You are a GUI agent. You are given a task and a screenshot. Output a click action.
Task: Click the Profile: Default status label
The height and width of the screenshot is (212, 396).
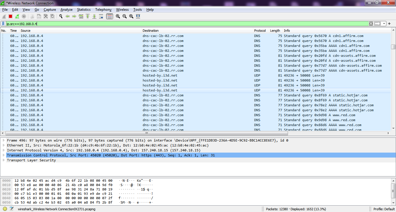384,209
